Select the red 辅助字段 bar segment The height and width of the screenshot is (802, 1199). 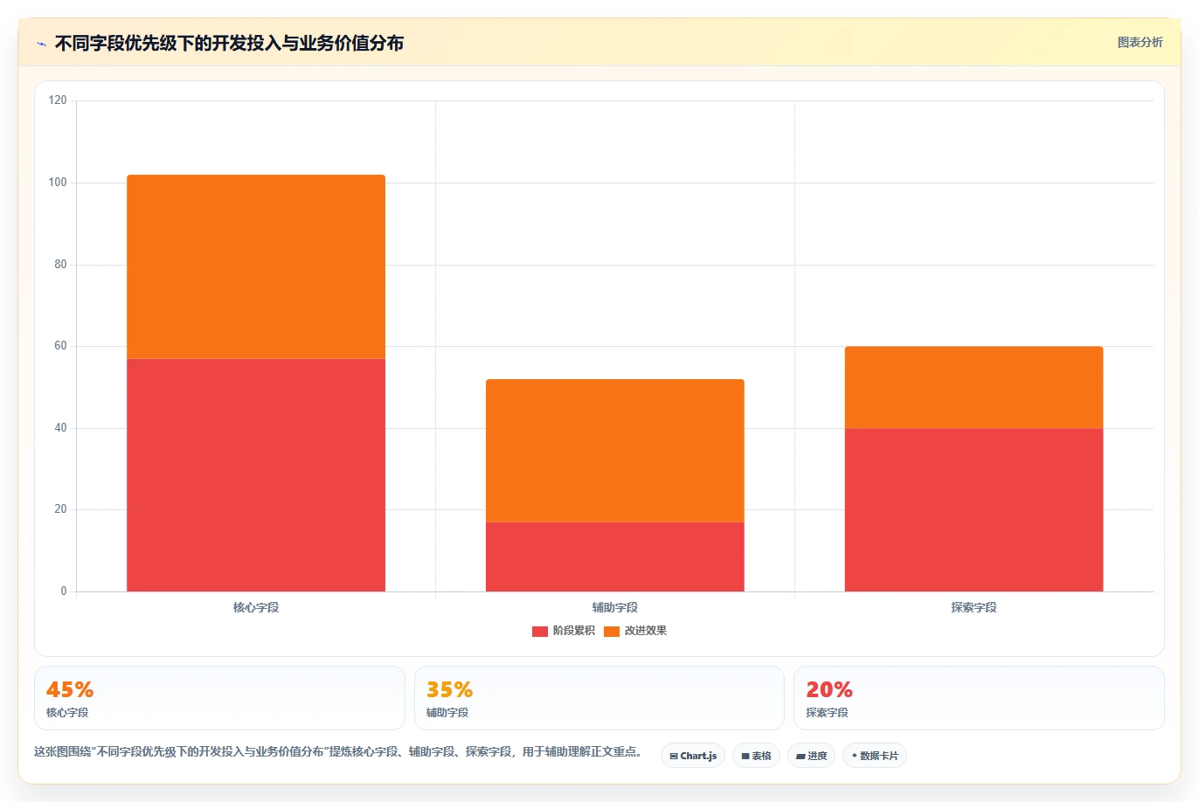point(615,557)
